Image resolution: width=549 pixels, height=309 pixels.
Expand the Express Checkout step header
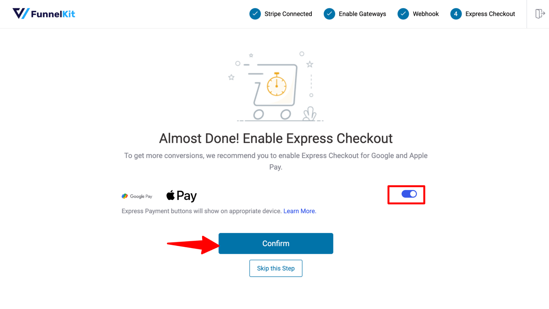[x=483, y=14]
